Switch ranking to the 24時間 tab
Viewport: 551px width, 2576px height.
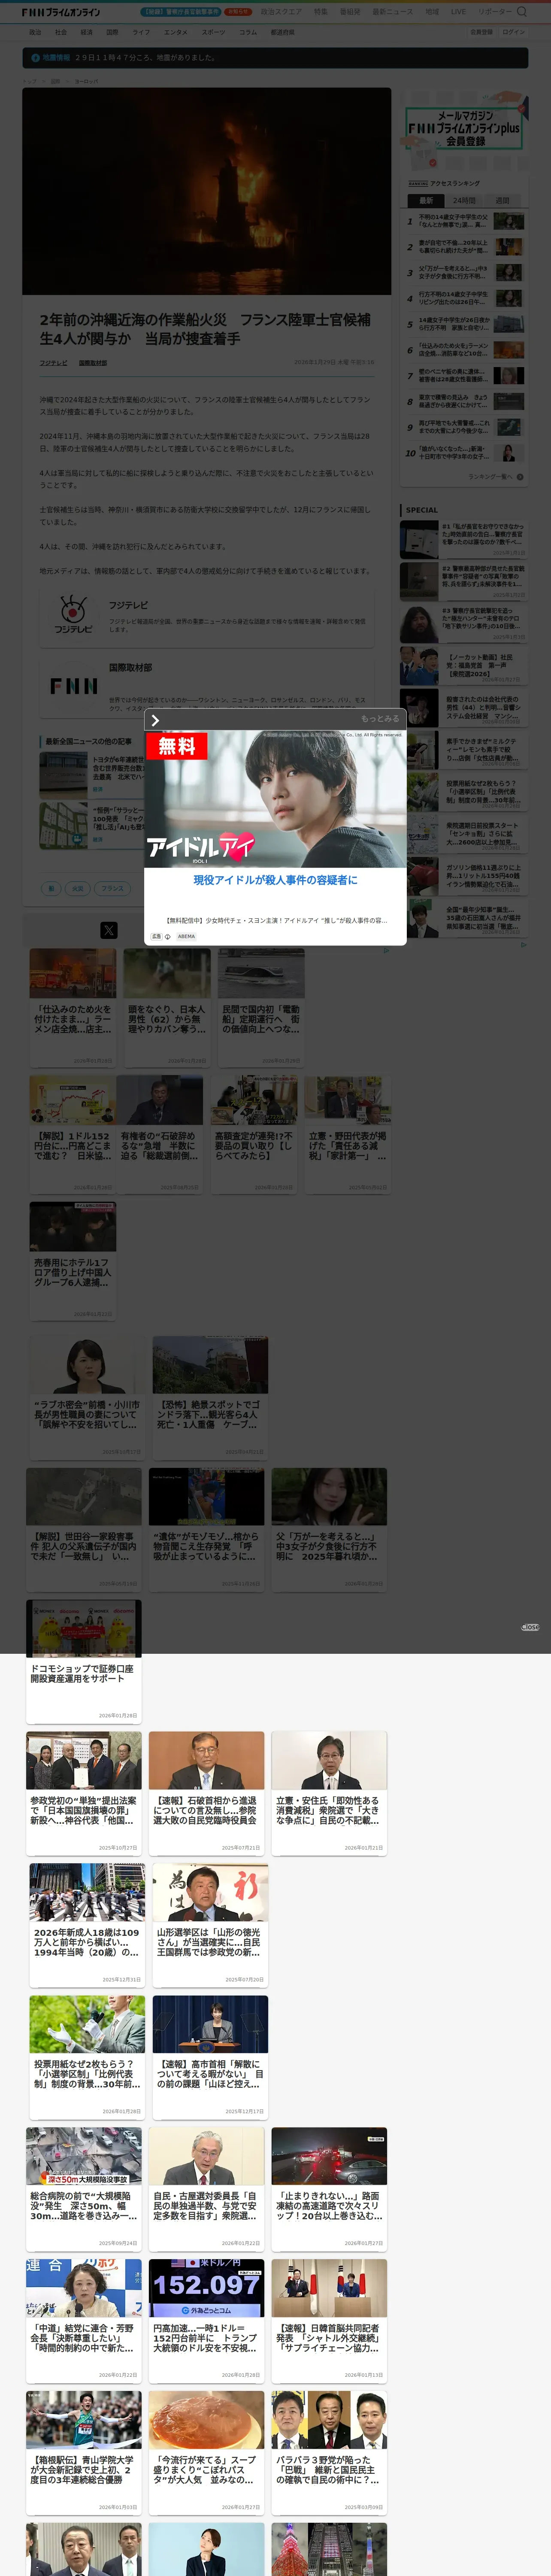click(x=464, y=200)
